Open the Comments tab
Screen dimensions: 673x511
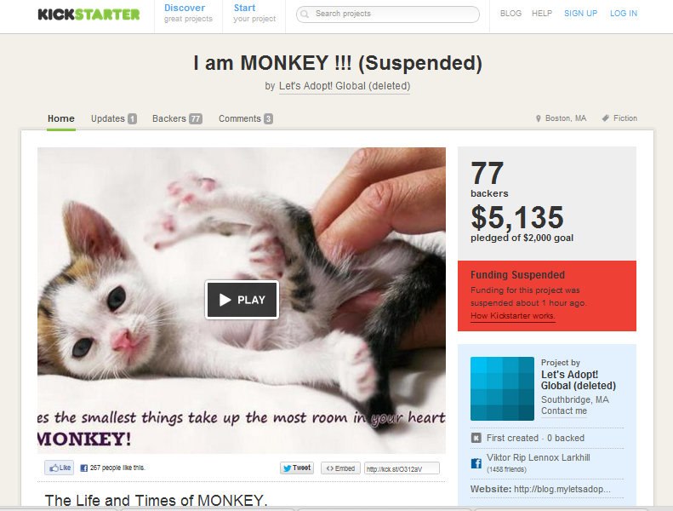[x=246, y=118]
